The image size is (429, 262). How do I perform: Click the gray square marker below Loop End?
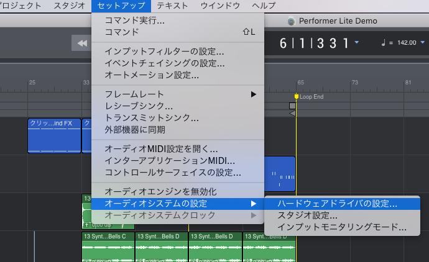(x=292, y=106)
